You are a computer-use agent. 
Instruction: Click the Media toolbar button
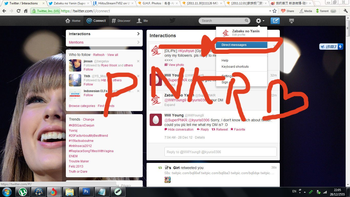pyautogui.click(x=305, y=11)
